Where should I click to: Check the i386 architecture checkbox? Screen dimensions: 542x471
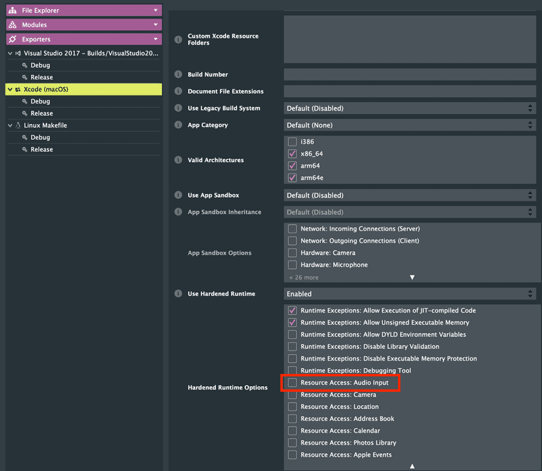[292, 141]
